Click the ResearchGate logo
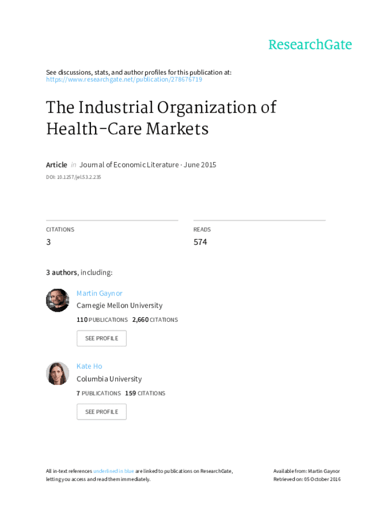387x514 pixels. [310, 45]
